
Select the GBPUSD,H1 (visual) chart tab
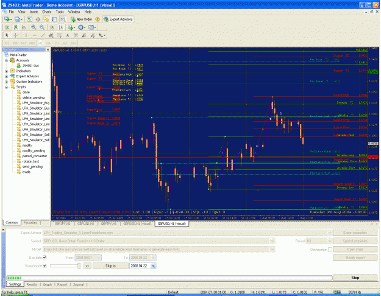tap(171, 224)
